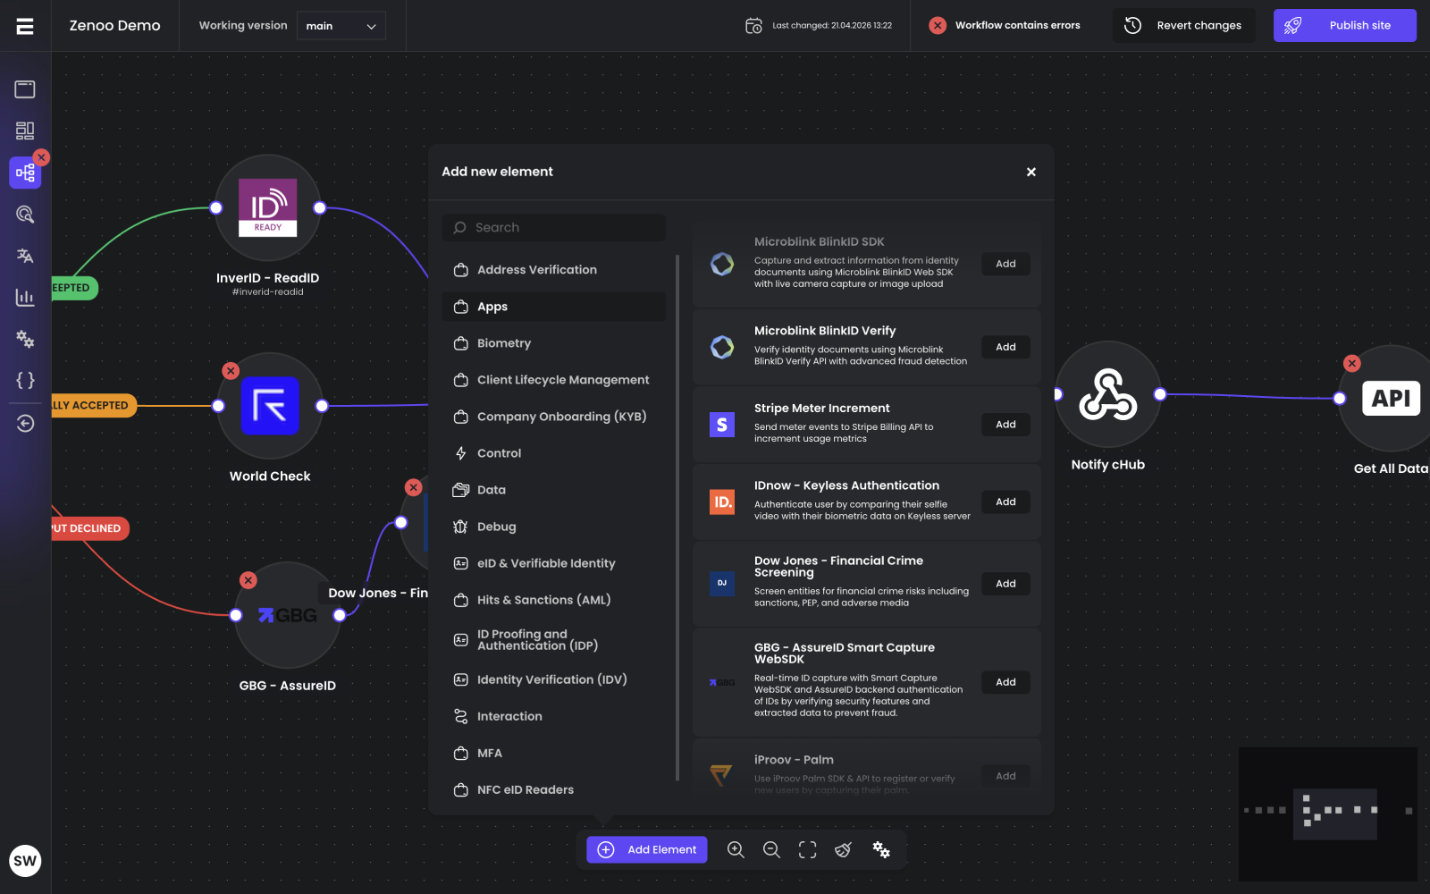The height and width of the screenshot is (894, 1430).
Task: Open the SW user avatar
Action: click(25, 861)
